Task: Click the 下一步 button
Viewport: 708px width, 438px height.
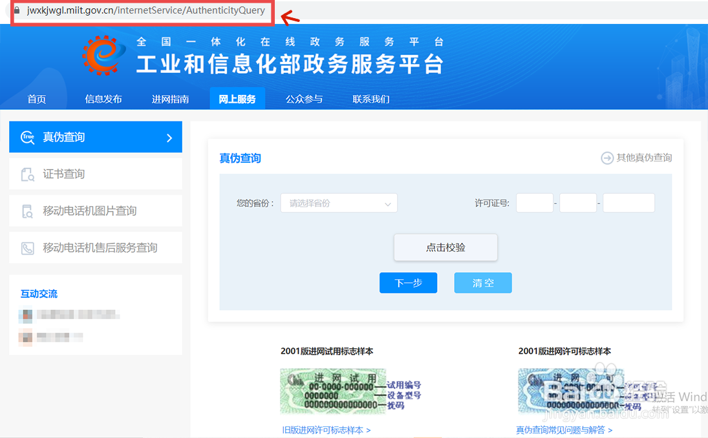Action: [x=408, y=283]
